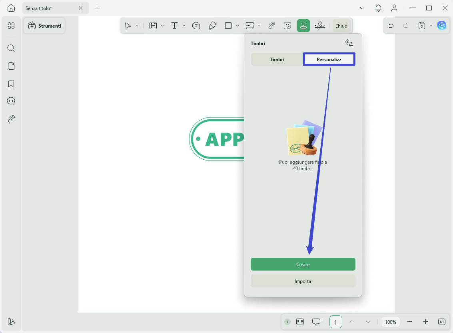The height and width of the screenshot is (333, 453).
Task: Select the measurement ruler tool
Action: click(249, 26)
